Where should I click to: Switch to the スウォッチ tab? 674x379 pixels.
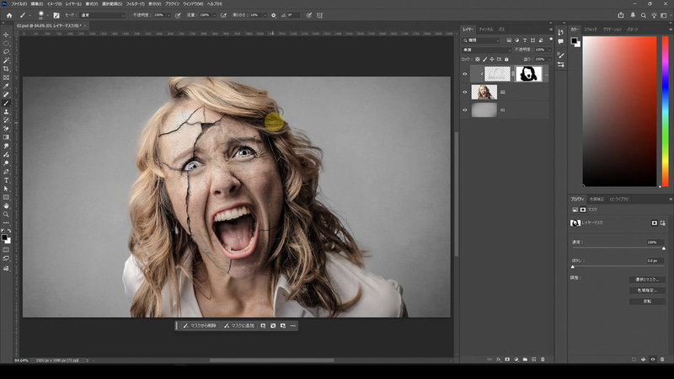591,29
